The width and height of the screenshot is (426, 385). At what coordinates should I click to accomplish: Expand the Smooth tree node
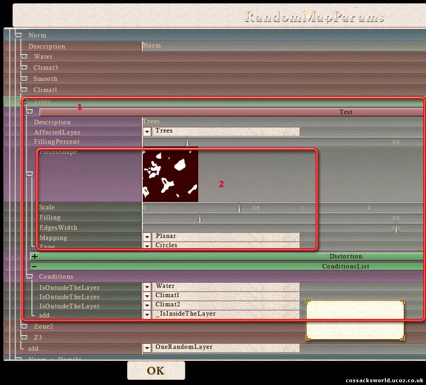coord(24,79)
